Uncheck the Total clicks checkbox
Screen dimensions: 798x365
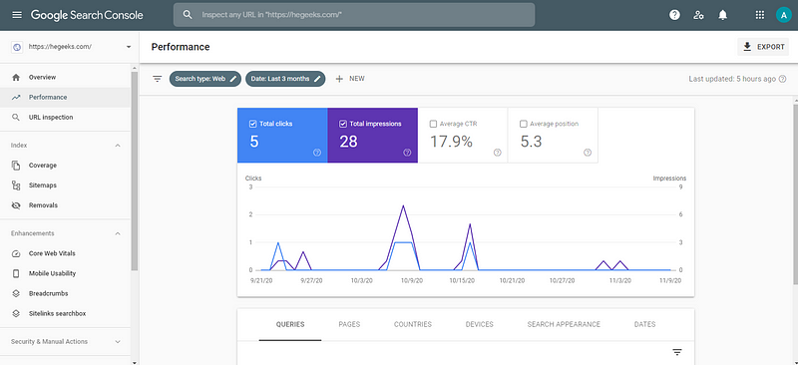(x=253, y=124)
